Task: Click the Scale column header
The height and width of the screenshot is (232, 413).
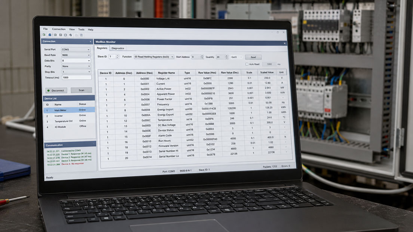Action: click(249, 72)
